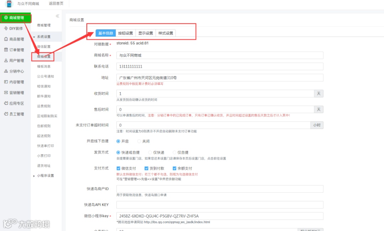Open 小票打印 submenu item
Screen dimensions: 384x231
44,156
